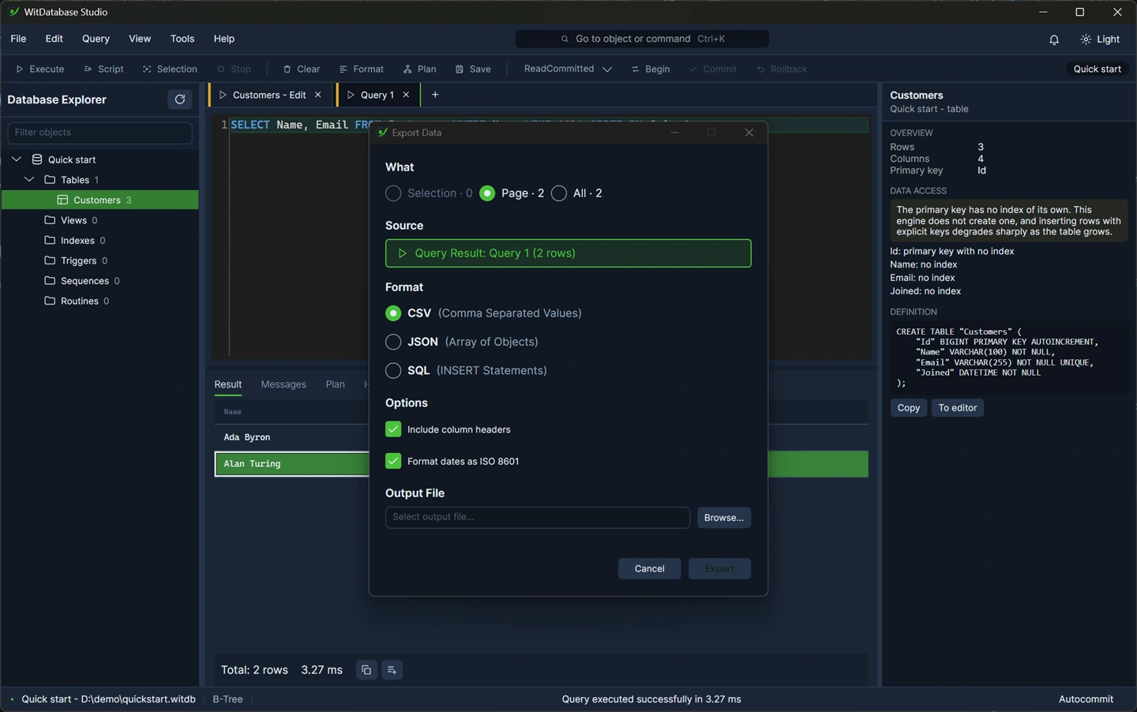Select the Selection export radio

click(x=393, y=193)
